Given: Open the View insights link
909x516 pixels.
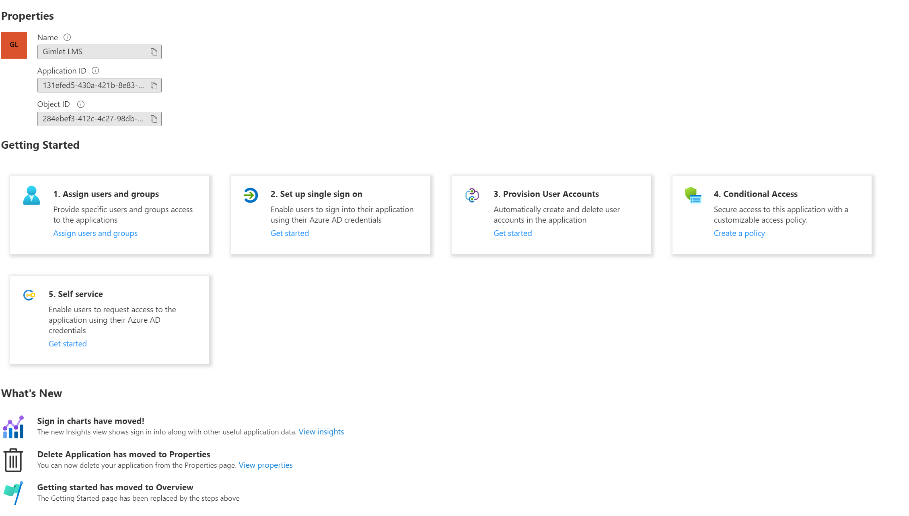Looking at the screenshot, I should 321,432.
